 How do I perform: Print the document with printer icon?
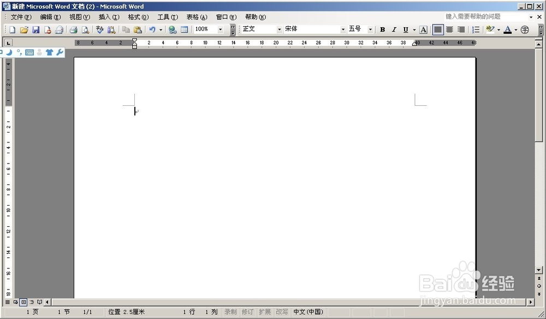74,29
